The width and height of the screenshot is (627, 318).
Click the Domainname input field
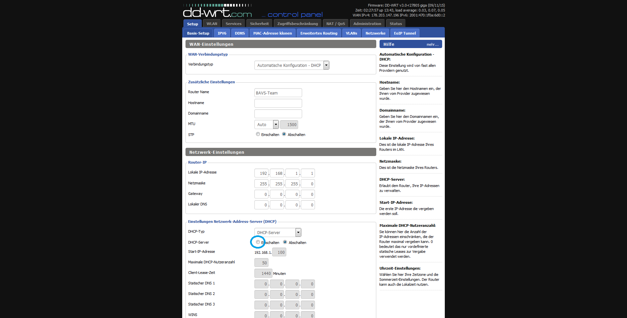click(x=278, y=114)
